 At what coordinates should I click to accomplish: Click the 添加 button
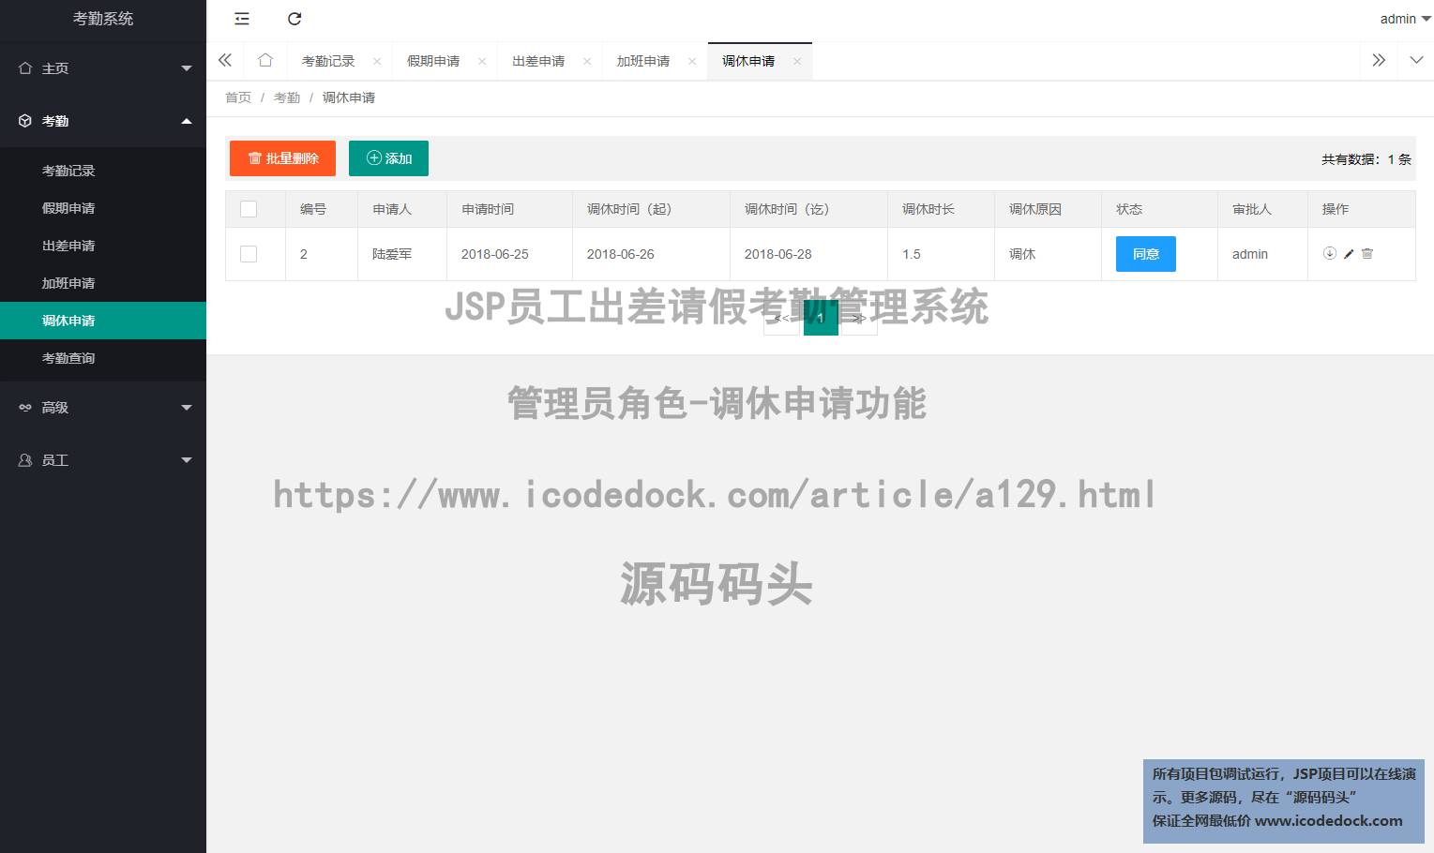point(388,158)
